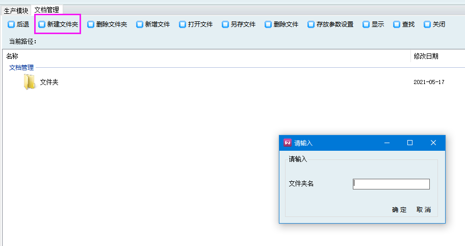Switch to the 生产模块 tab
This screenshot has height=246, width=465.
pos(16,10)
